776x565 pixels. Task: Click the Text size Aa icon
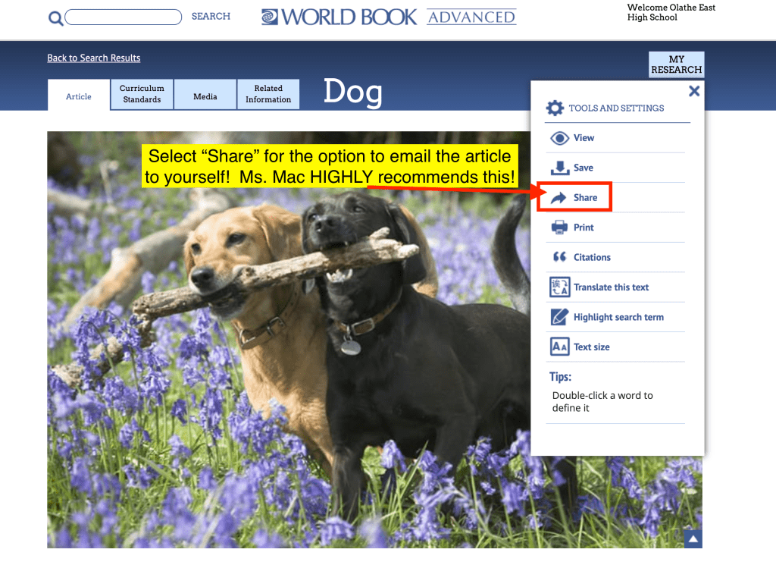pyautogui.click(x=559, y=347)
